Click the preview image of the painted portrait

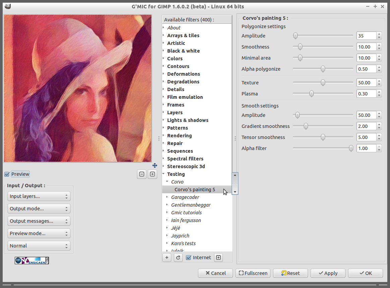click(x=78, y=88)
